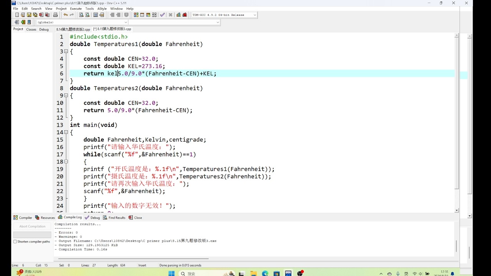Click the Run toolbar icon
This screenshot has width=491, height=276.
[142, 15]
